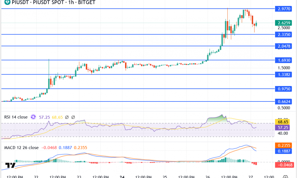Click the current price 2.6259 label
The image size is (297, 178).
point(284,23)
